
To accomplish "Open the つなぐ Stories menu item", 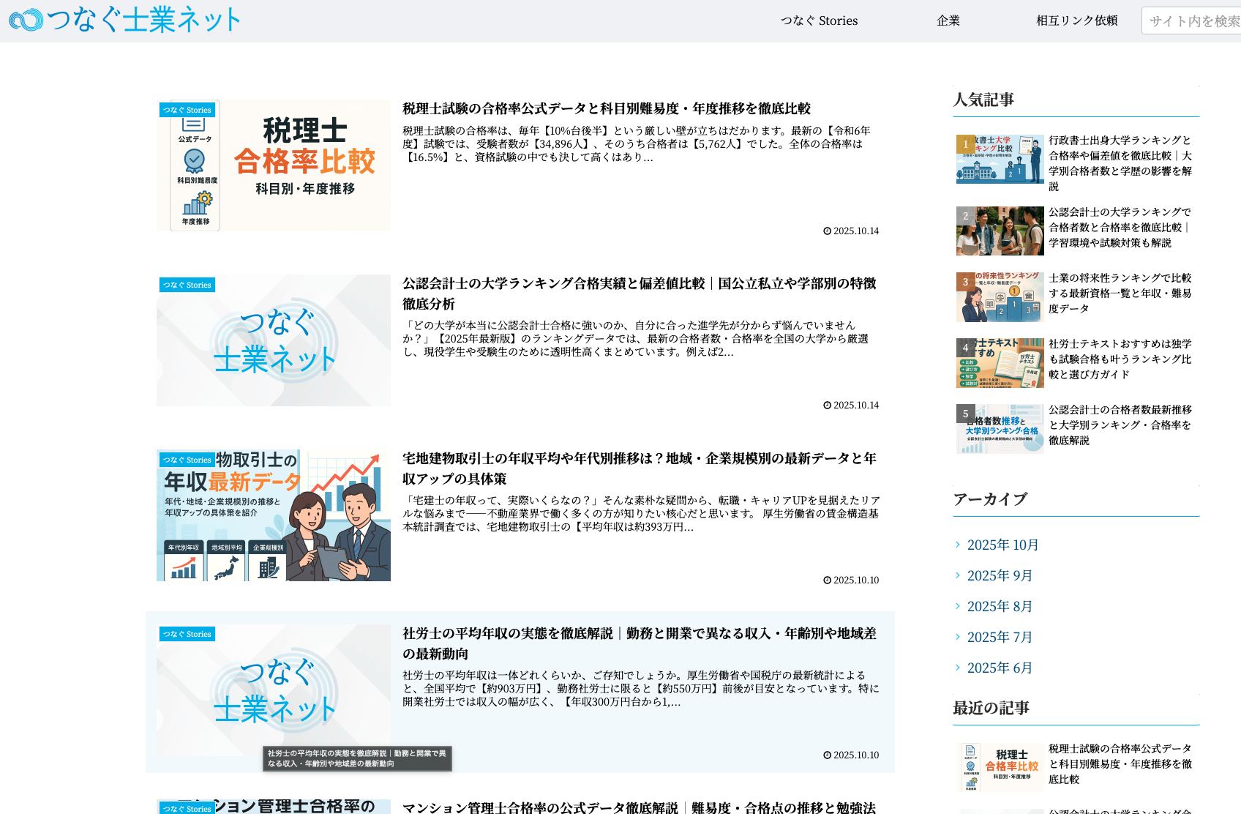I will tap(819, 20).
